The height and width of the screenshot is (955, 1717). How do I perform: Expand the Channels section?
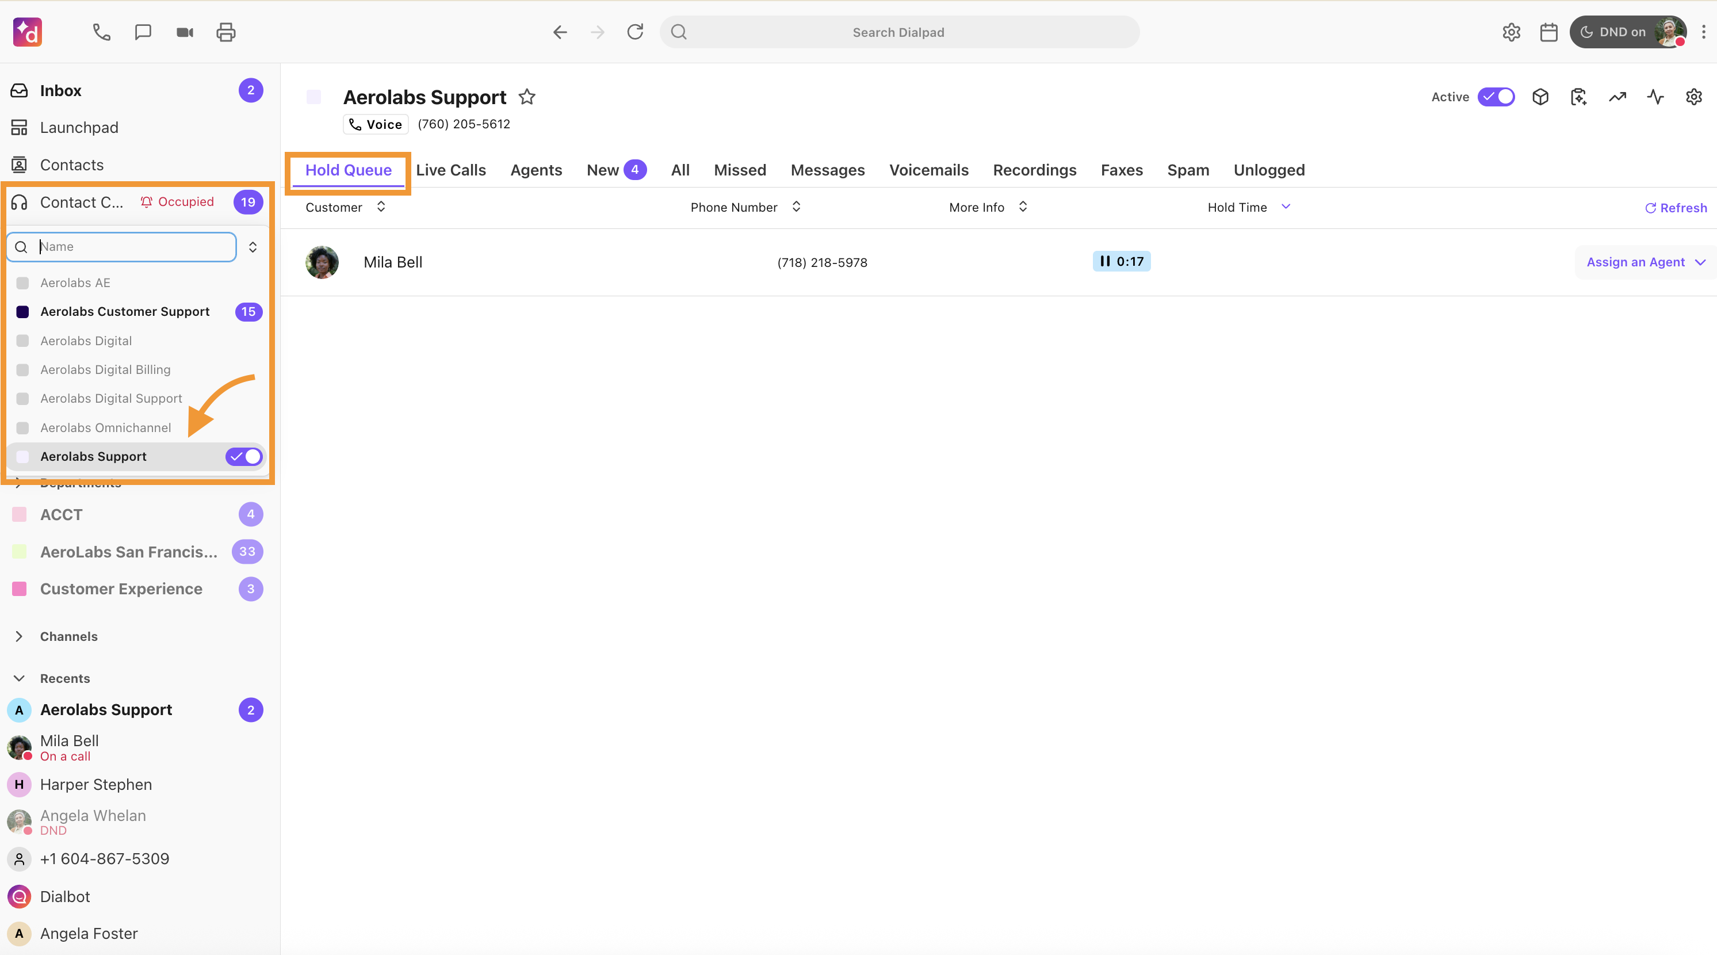(18, 636)
